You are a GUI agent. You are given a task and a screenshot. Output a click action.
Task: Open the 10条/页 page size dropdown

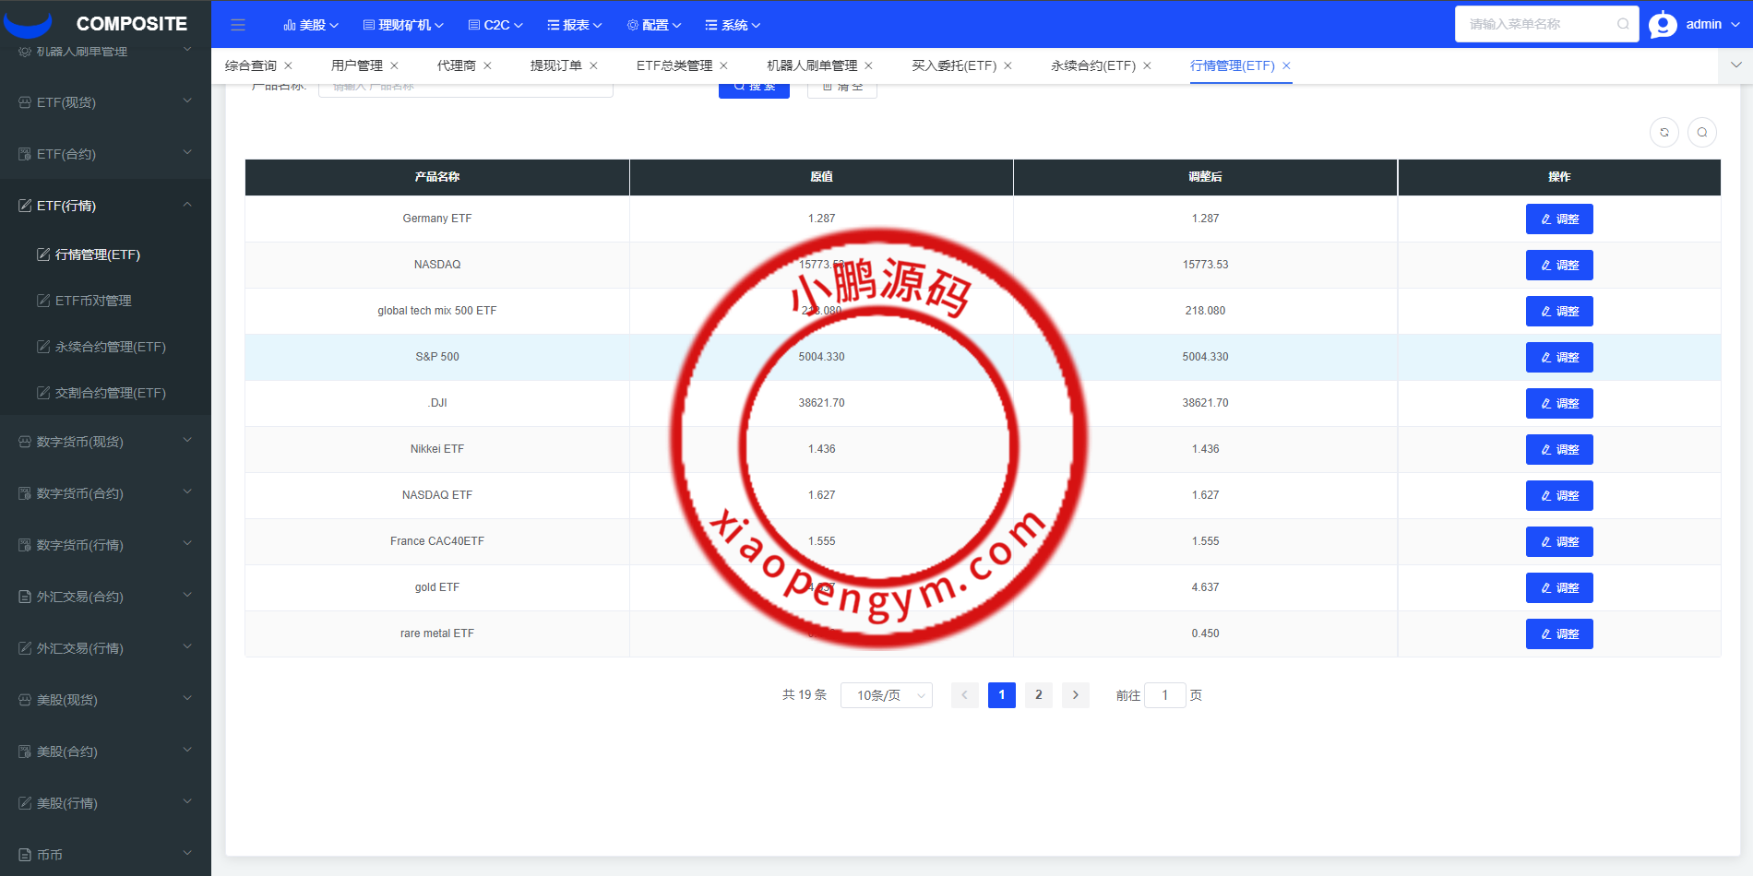click(x=886, y=695)
